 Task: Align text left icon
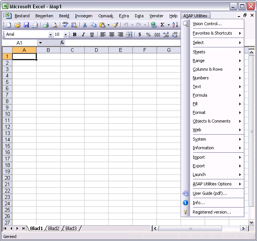click(x=103, y=34)
